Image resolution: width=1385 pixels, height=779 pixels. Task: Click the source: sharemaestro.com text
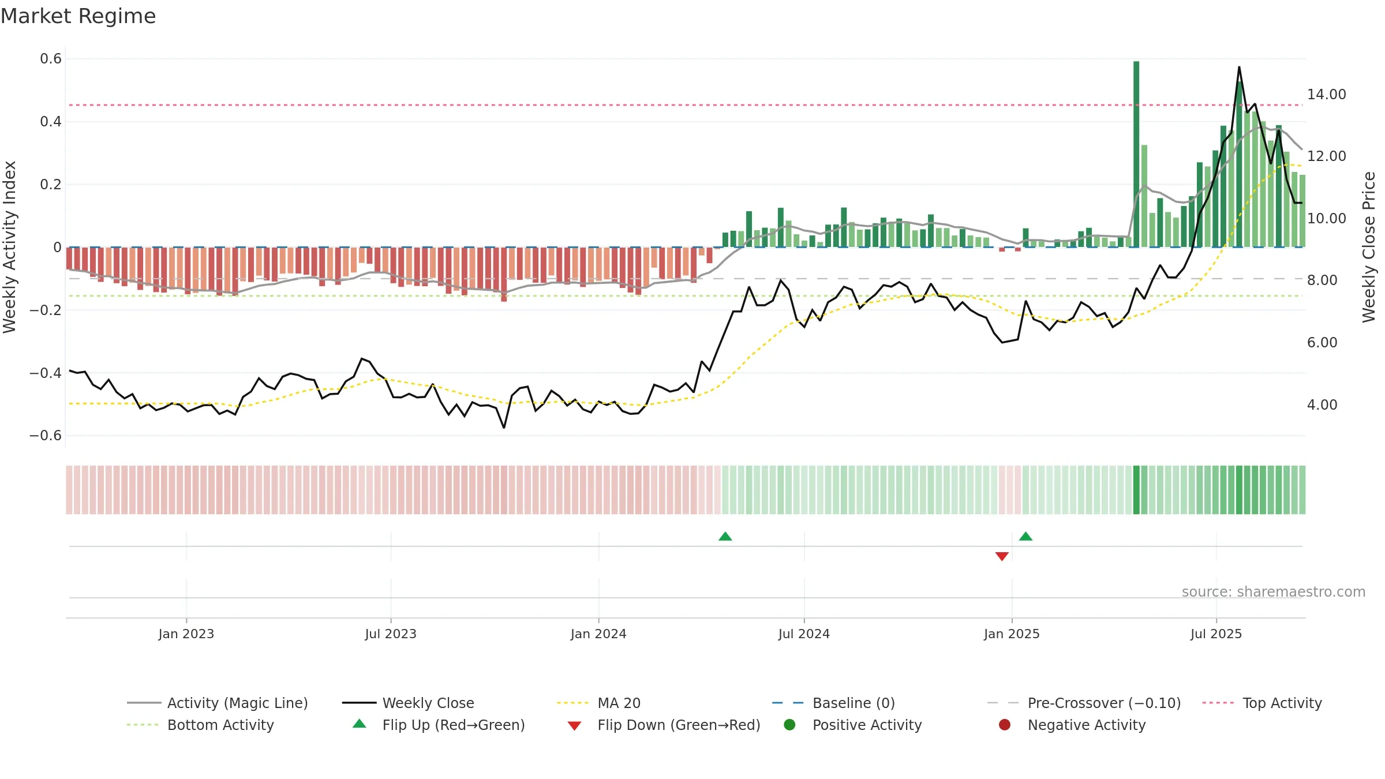1274,591
